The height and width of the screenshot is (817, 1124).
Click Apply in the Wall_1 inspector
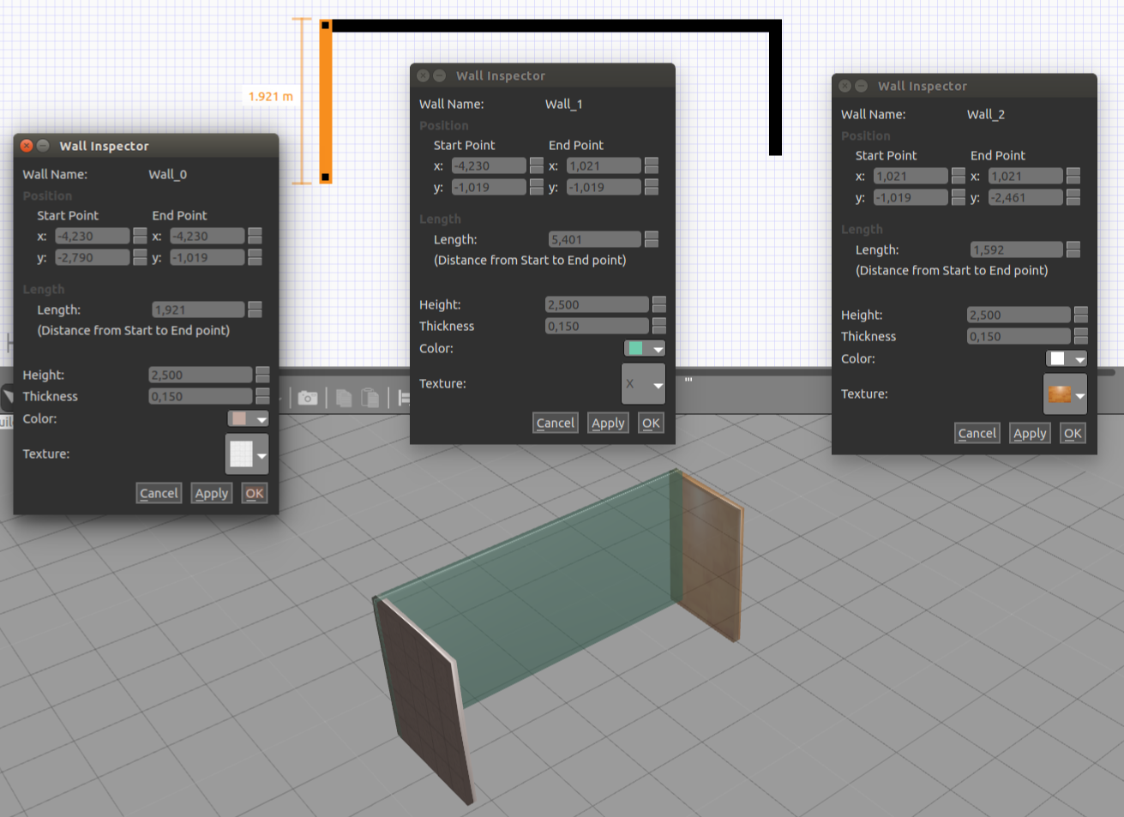[608, 423]
